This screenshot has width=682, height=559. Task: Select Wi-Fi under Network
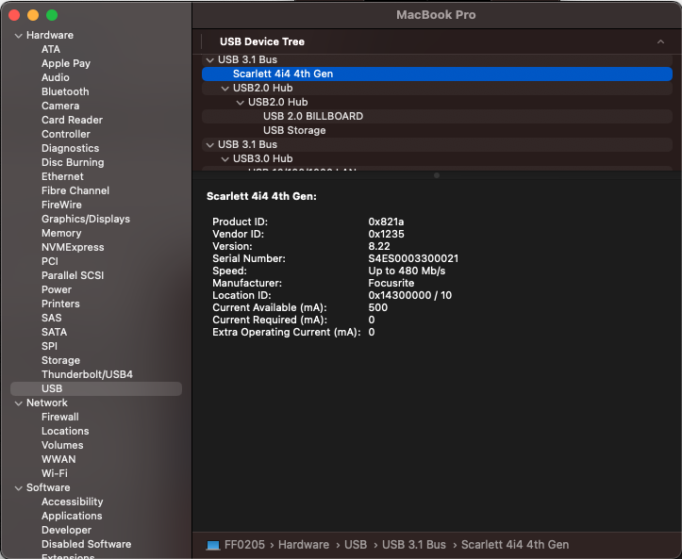(55, 473)
